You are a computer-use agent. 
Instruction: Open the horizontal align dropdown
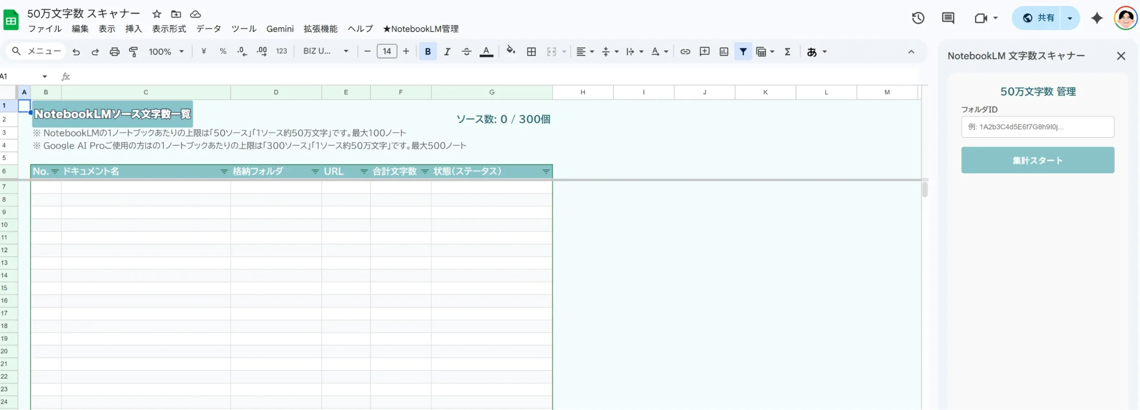(585, 52)
